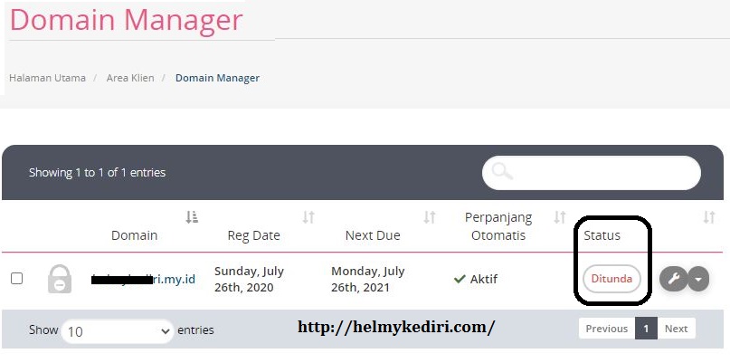Go to Halaman Utama breadcrumb

[x=47, y=78]
